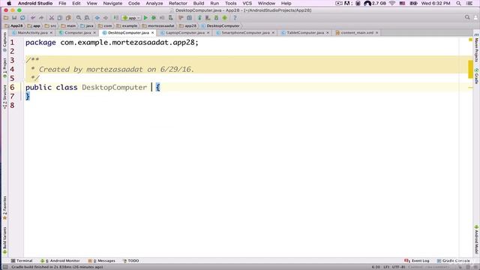The image size is (480, 270).
Task: Open the File menu
Action: click(x=62, y=3)
